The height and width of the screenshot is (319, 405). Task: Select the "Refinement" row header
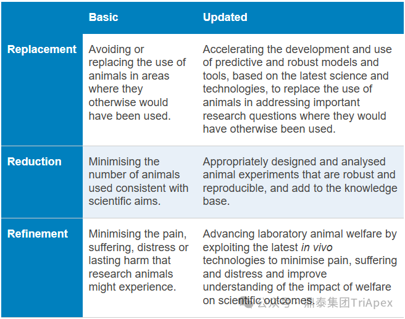tap(38, 234)
